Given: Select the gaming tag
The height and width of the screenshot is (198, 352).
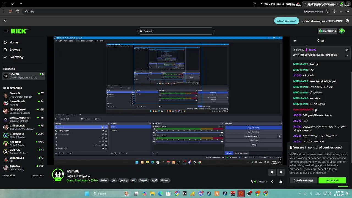Looking at the screenshot, I should click(x=123, y=180).
